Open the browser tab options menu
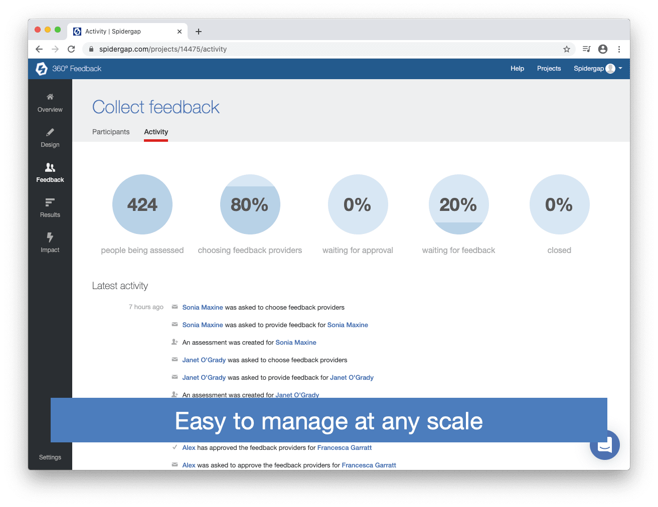The width and height of the screenshot is (658, 507). [x=179, y=31]
